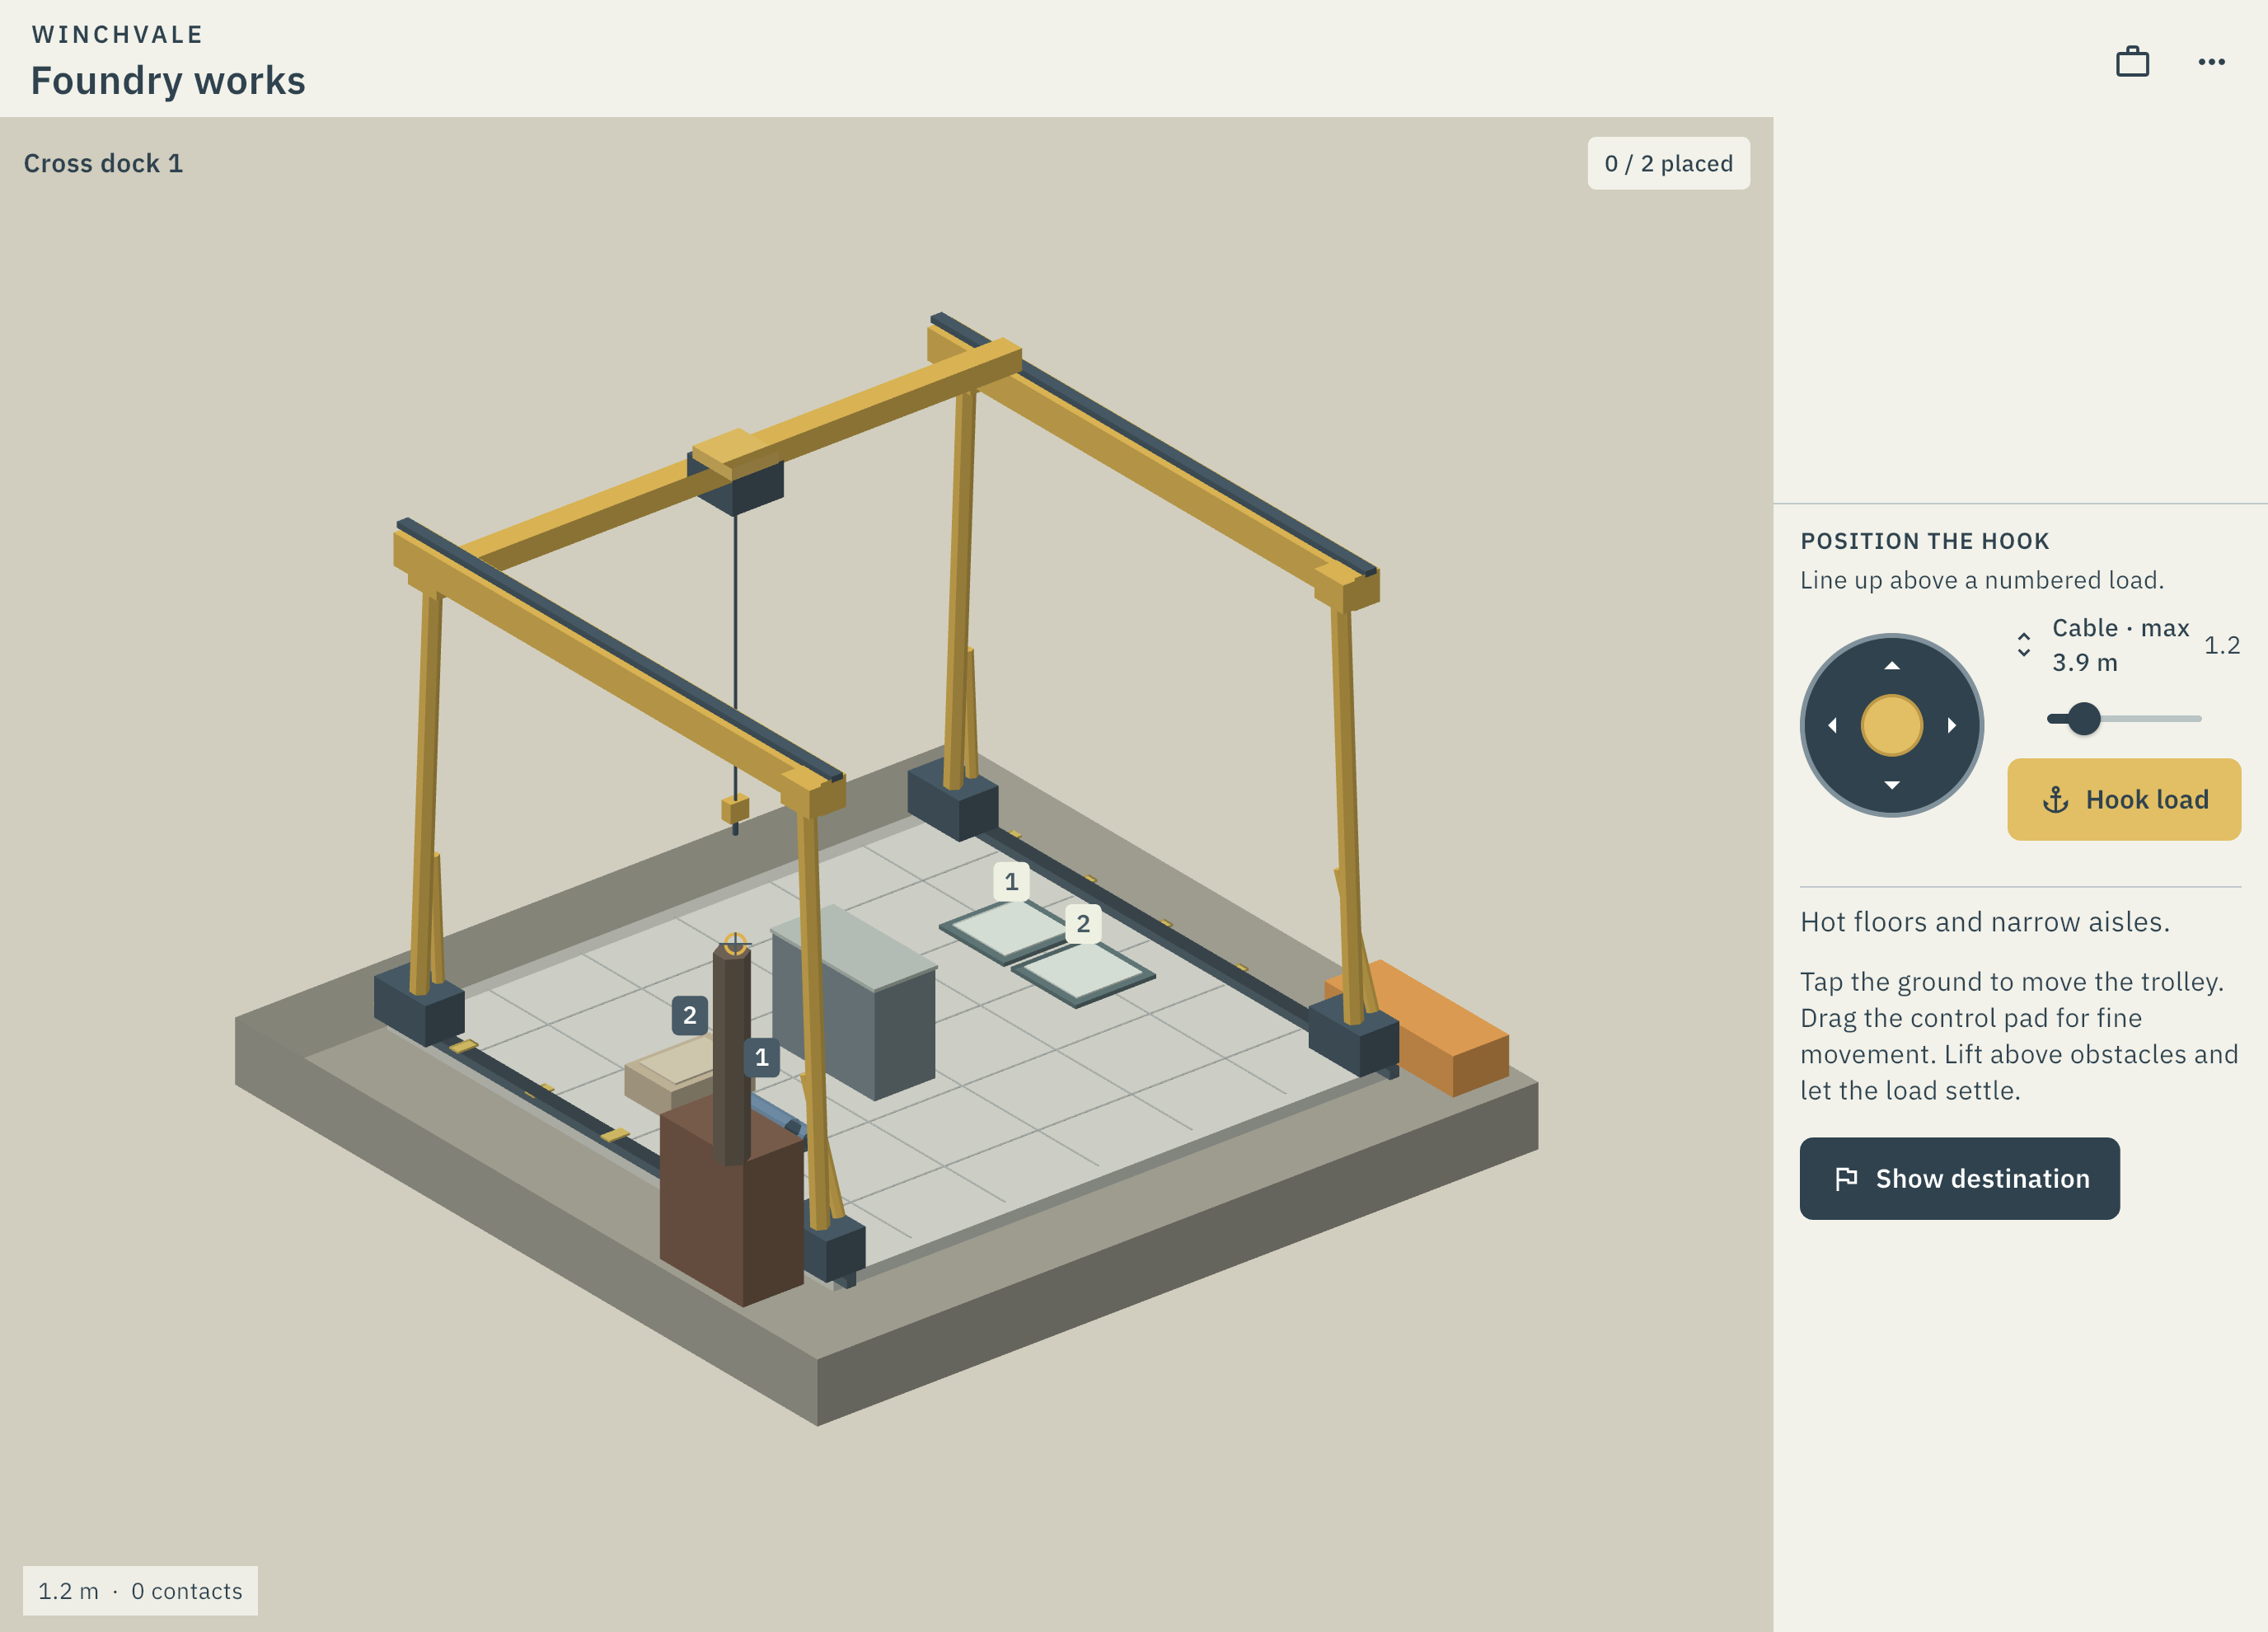The height and width of the screenshot is (1632, 2268).
Task: Click the 'WINCHVALE' brand label
Action: point(118,34)
